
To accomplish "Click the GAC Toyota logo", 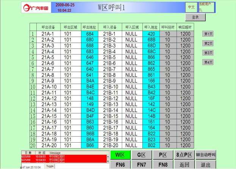I will [36, 8].
